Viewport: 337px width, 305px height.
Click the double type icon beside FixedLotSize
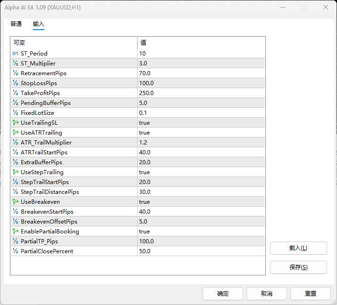pyautogui.click(x=15, y=112)
